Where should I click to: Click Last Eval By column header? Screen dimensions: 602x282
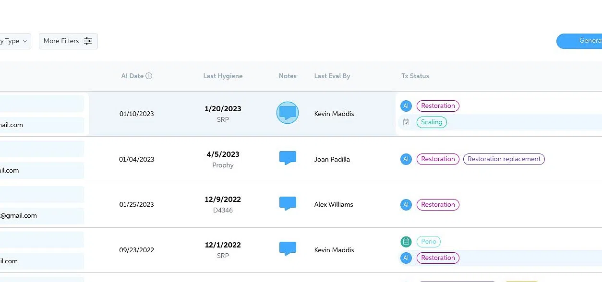coord(332,76)
